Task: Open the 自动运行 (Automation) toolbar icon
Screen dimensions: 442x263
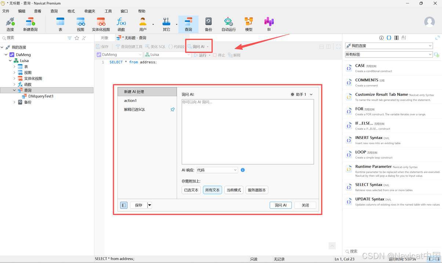Action: coord(228,24)
